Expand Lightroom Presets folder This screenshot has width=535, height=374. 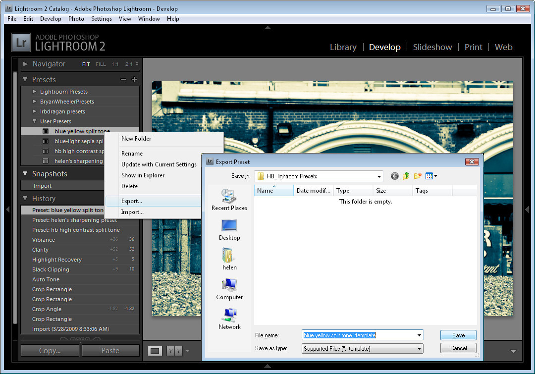(x=34, y=92)
